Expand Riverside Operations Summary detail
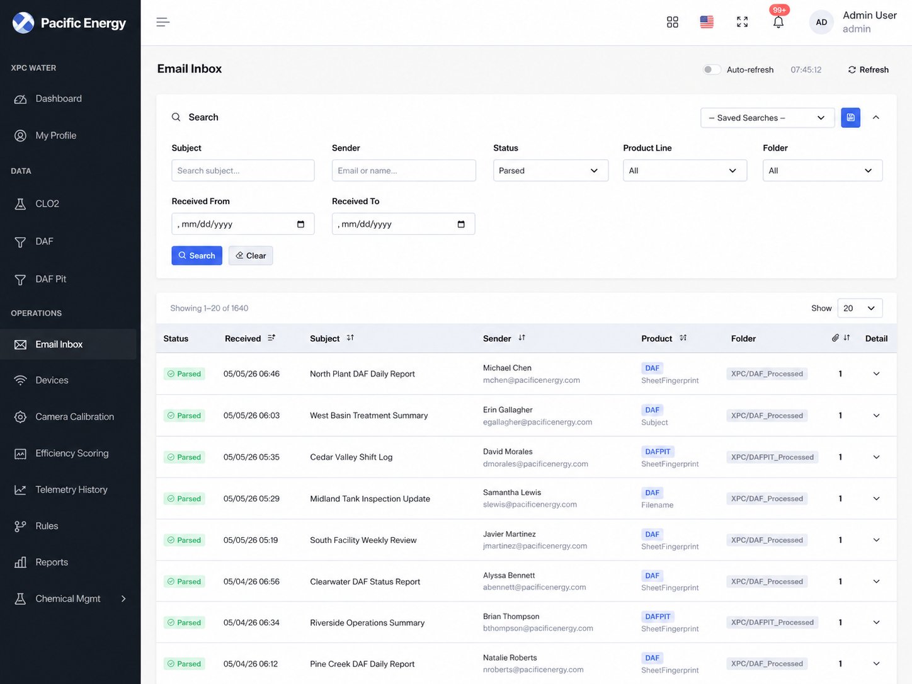 click(876, 623)
